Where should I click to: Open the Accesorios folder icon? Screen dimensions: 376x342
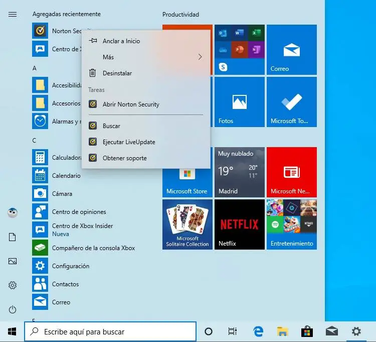click(40, 103)
